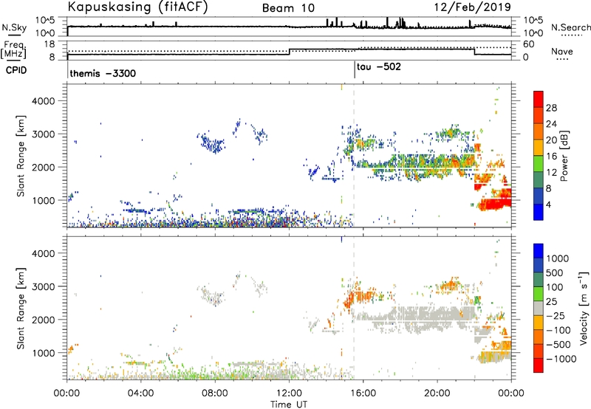
Task: Click the 'CPID' label
Action: 16,70
